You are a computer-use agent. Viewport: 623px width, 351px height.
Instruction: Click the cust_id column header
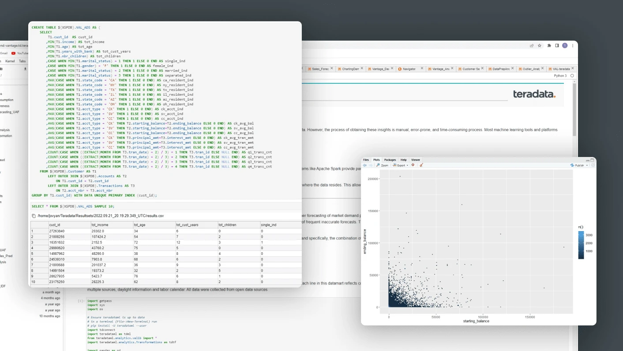pos(69,225)
